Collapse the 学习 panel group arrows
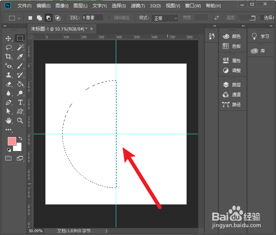The width and height of the screenshot is (276, 235). (x=271, y=26)
